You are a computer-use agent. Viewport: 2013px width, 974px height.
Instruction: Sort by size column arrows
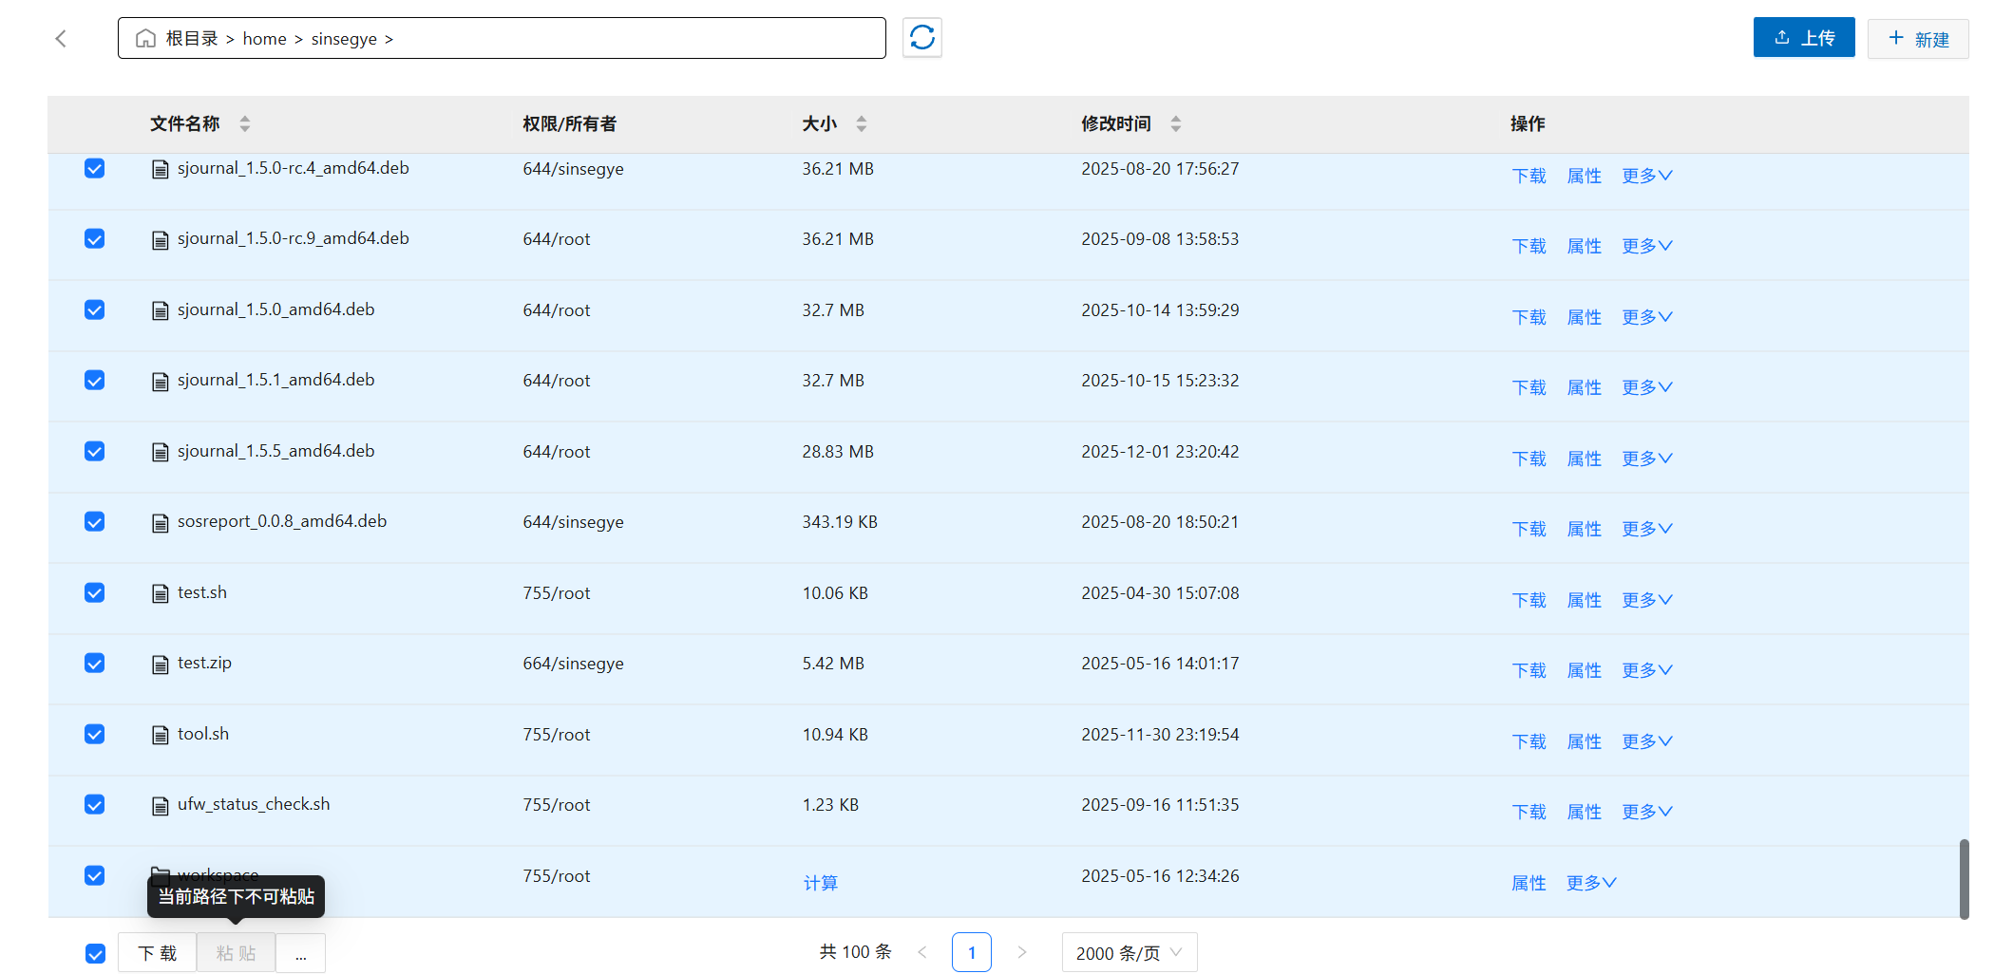862,124
